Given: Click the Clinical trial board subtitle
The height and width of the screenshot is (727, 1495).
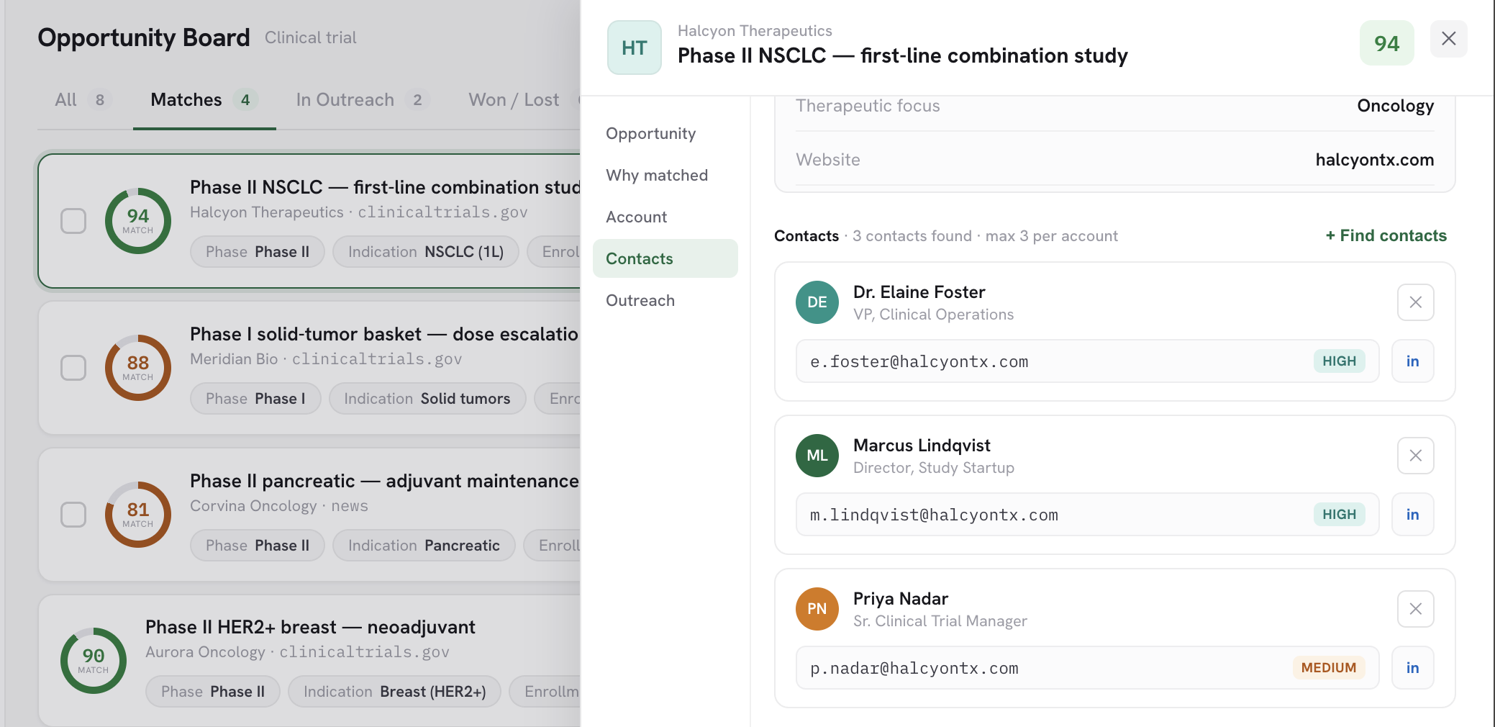Looking at the screenshot, I should [x=311, y=37].
